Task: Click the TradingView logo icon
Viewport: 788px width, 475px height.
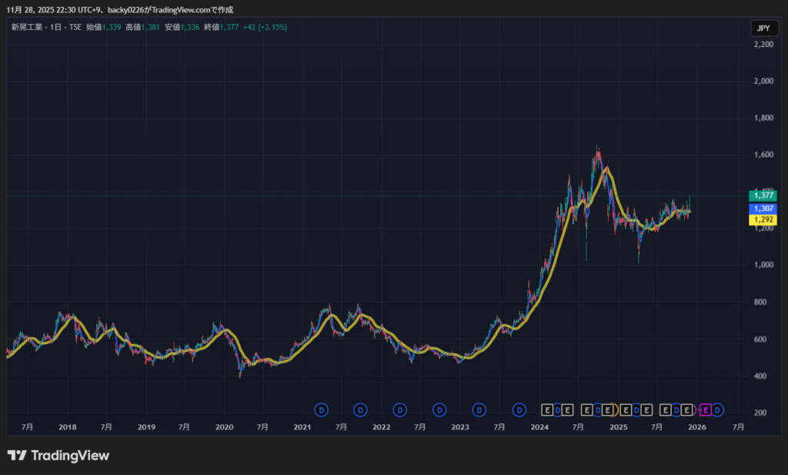Action: (x=17, y=456)
